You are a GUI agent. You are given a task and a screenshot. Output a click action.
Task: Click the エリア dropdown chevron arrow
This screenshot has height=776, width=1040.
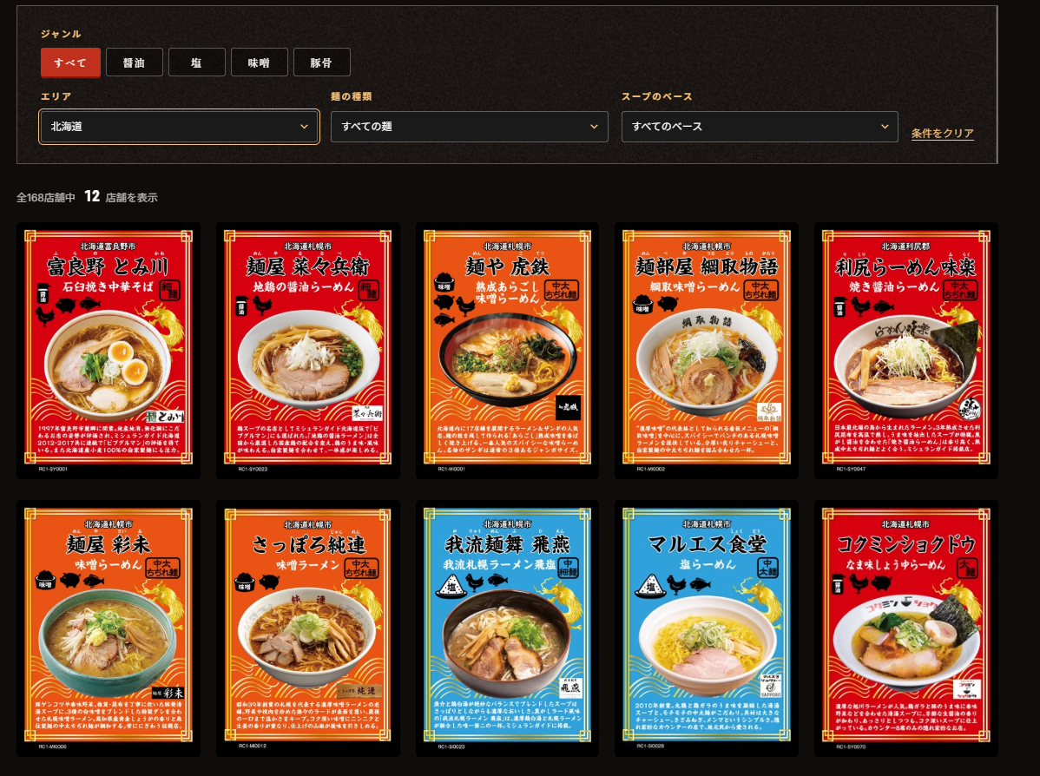(304, 127)
